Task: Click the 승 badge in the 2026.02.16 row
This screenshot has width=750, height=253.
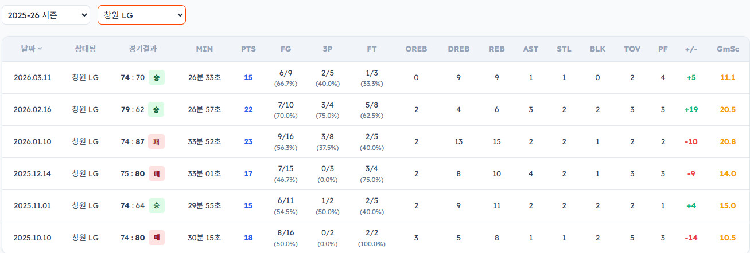Action: (156, 109)
